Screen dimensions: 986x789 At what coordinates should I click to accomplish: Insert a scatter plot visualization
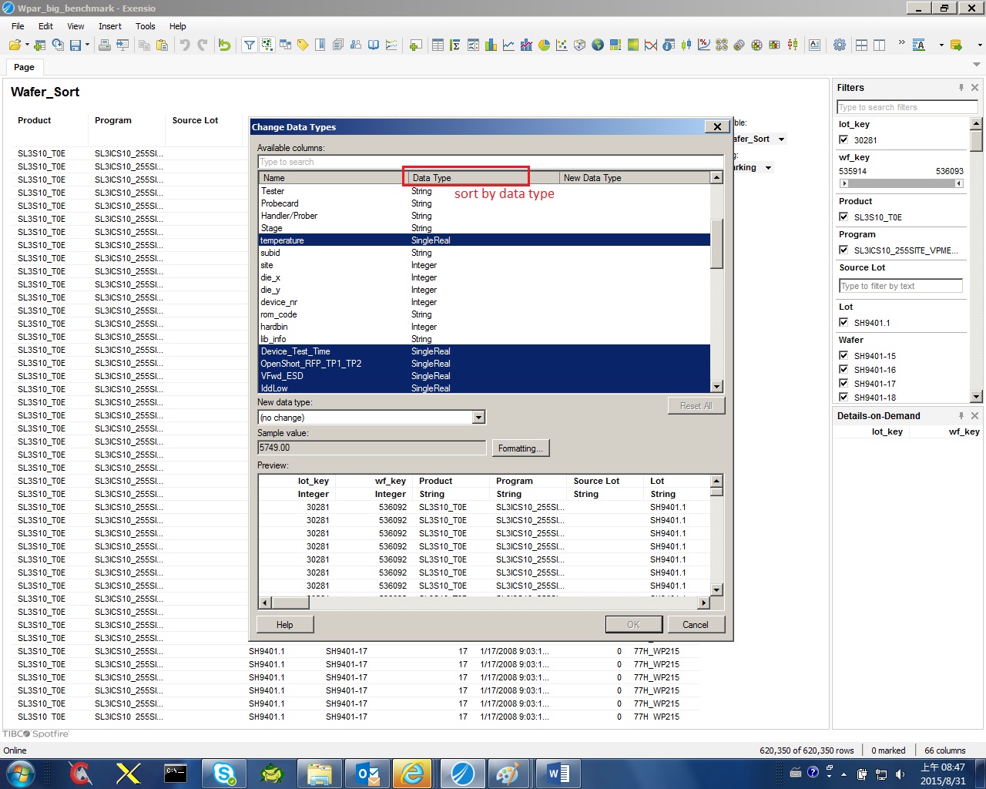click(x=562, y=45)
